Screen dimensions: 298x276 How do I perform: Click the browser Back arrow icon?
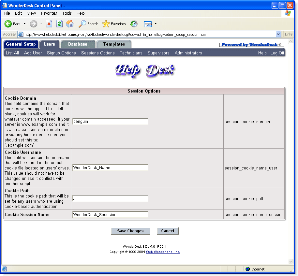tap(8, 24)
